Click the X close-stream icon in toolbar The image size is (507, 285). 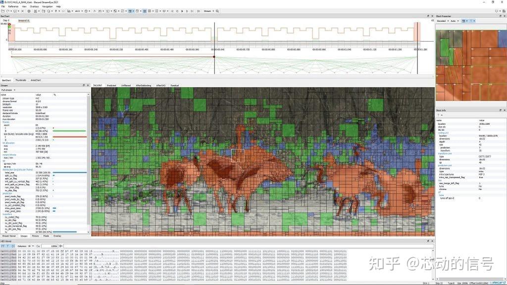pyautogui.click(x=22, y=11)
